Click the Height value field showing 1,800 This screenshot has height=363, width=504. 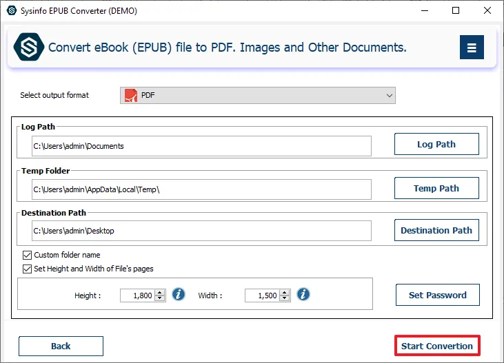(x=137, y=295)
